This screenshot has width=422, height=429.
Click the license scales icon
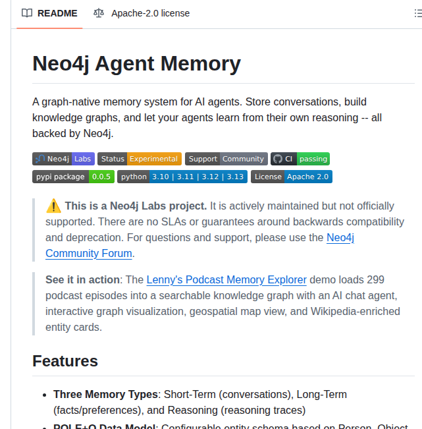[99, 13]
